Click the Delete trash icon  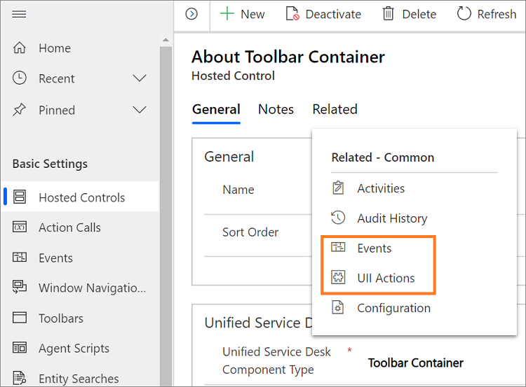tap(388, 14)
